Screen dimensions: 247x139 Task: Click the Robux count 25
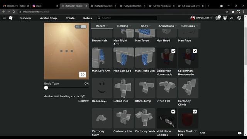232,18
